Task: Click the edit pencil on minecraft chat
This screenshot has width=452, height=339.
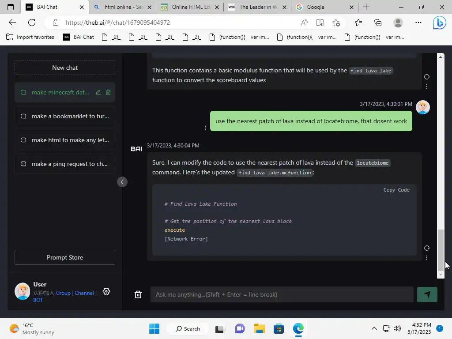Action: tap(98, 92)
